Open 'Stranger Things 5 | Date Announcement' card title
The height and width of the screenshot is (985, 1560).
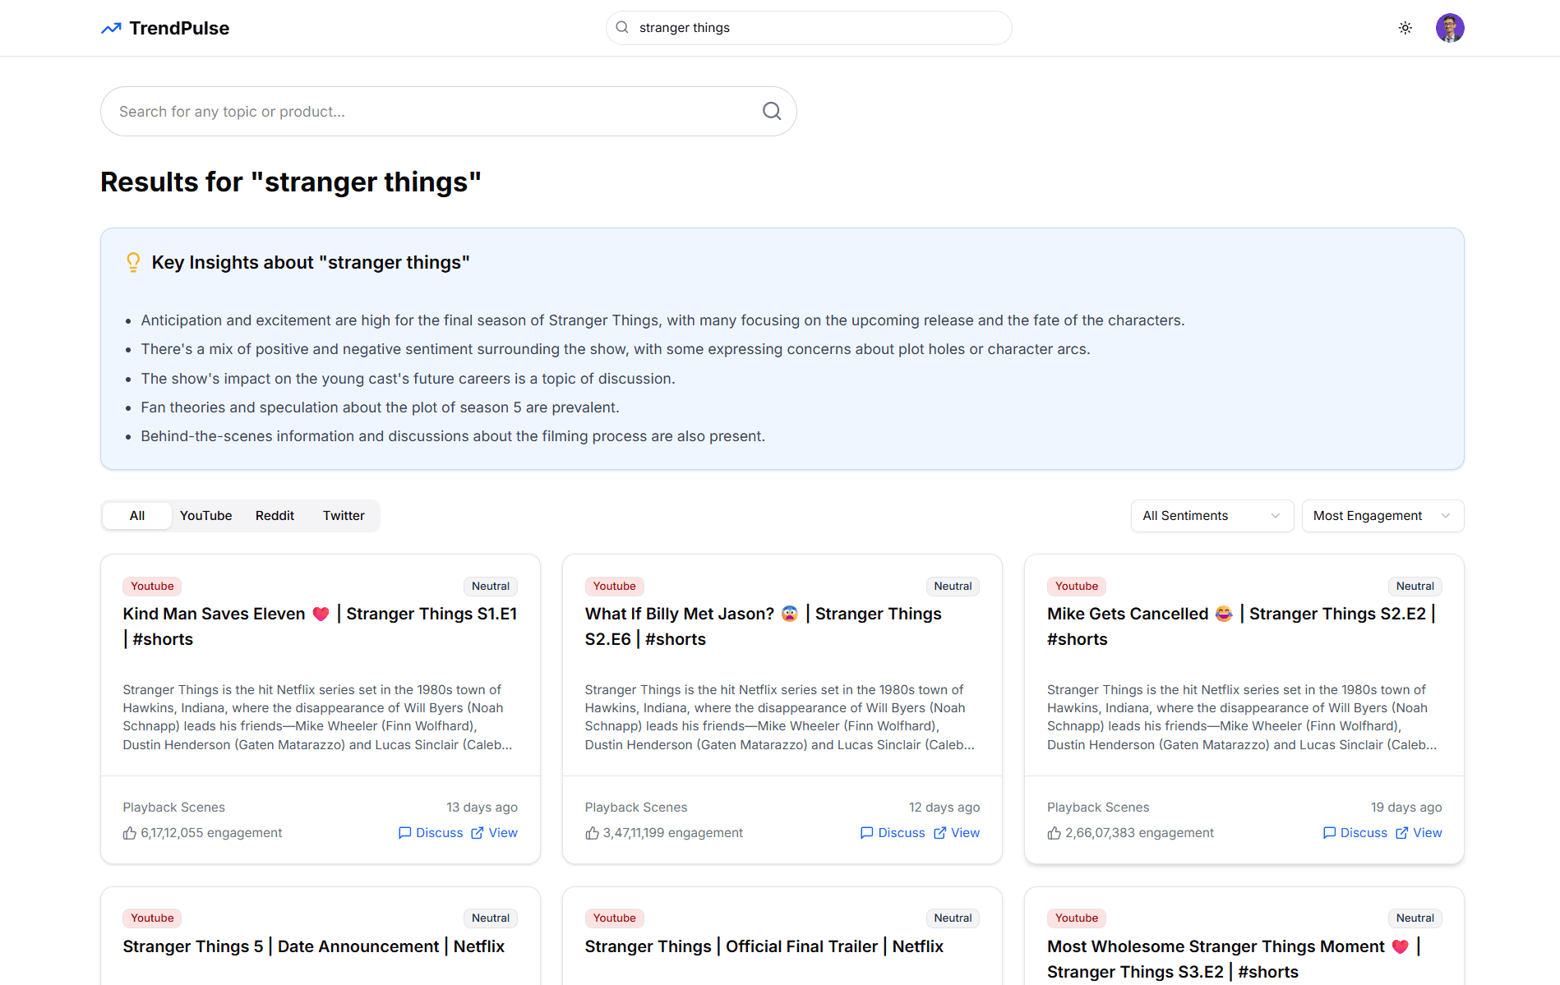(313, 946)
